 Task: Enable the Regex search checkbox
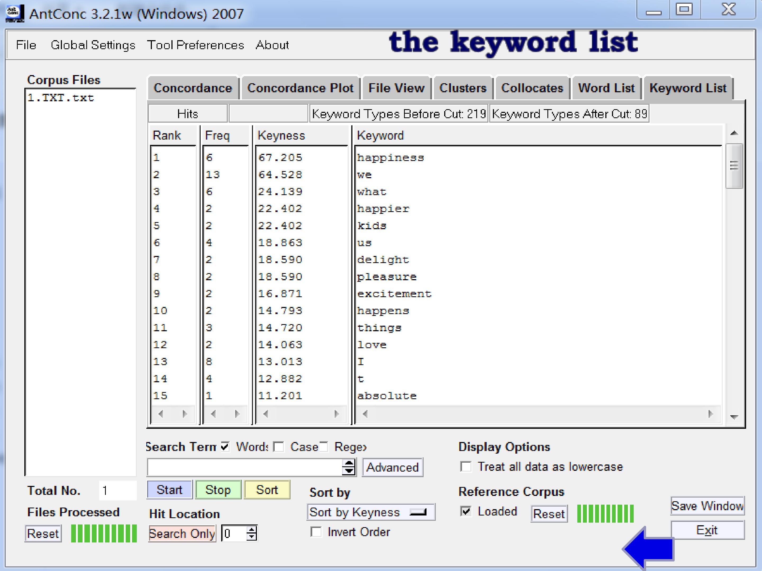[323, 447]
